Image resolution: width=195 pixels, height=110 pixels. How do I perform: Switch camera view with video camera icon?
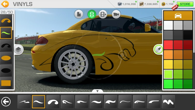(x=116, y=14)
